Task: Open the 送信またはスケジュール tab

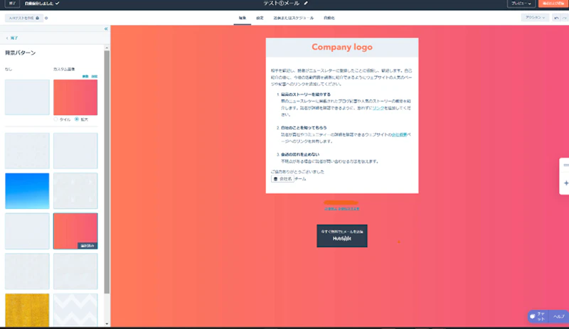Action: coord(294,18)
